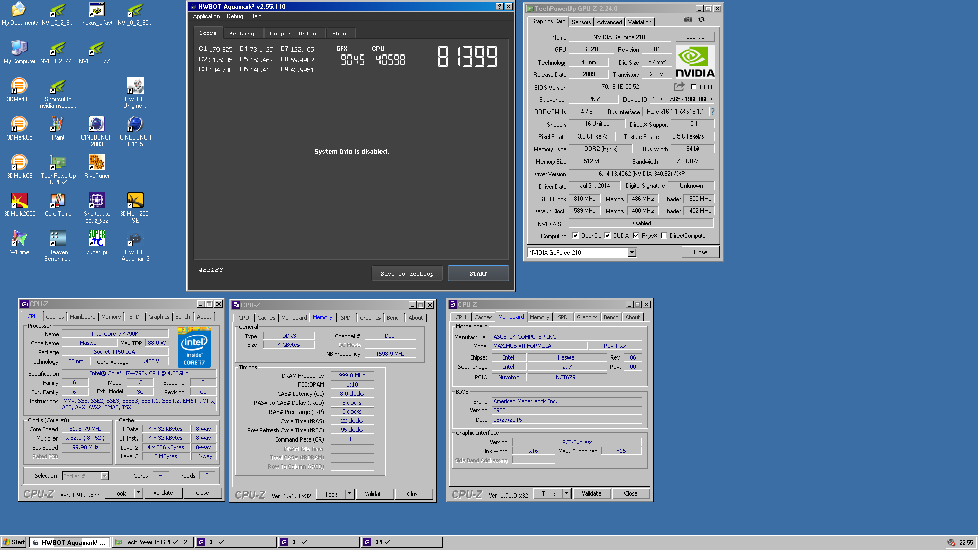Viewport: 978px width, 550px height.
Task: Open RivaTuner desktop shortcut
Action: click(x=97, y=166)
